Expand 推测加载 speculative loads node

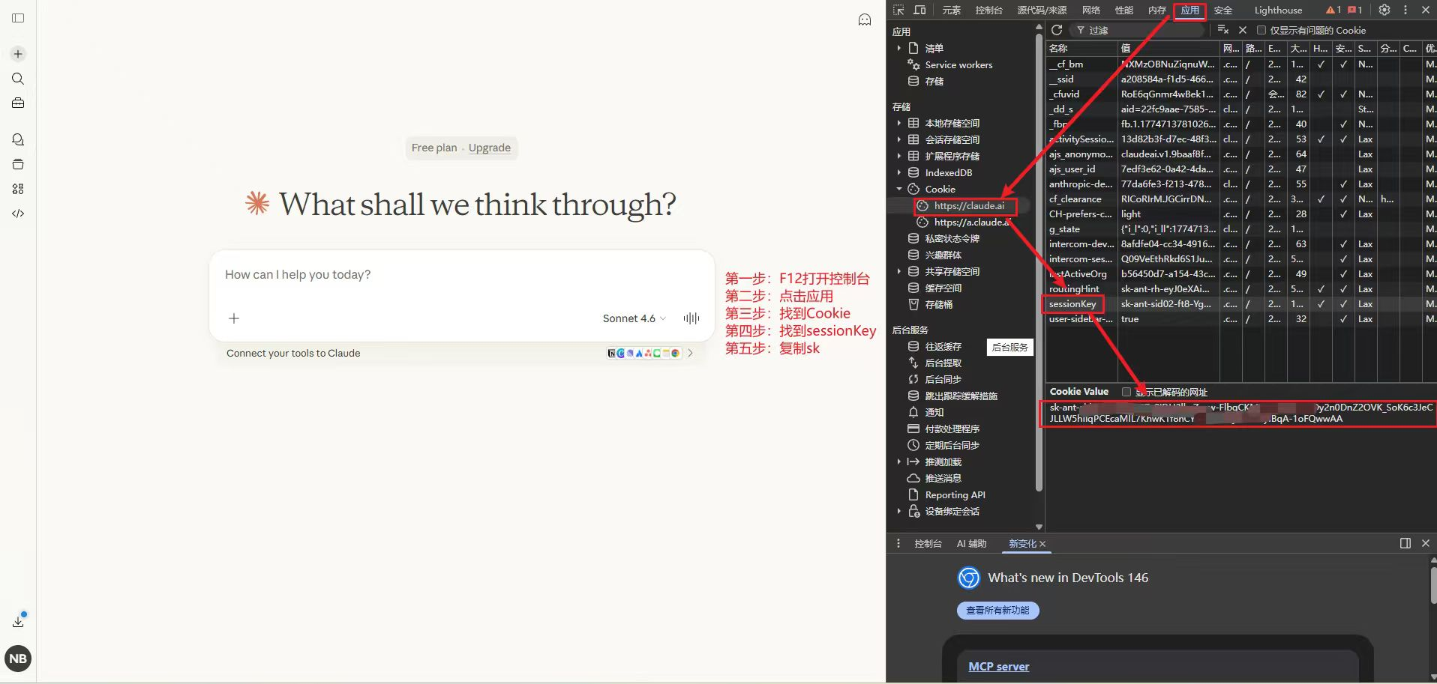click(898, 461)
